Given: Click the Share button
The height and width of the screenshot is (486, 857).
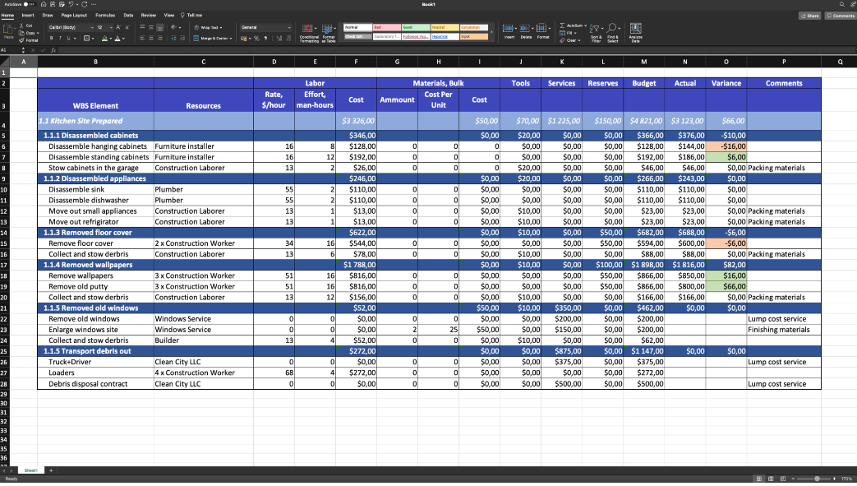Looking at the screenshot, I should pyautogui.click(x=810, y=16).
